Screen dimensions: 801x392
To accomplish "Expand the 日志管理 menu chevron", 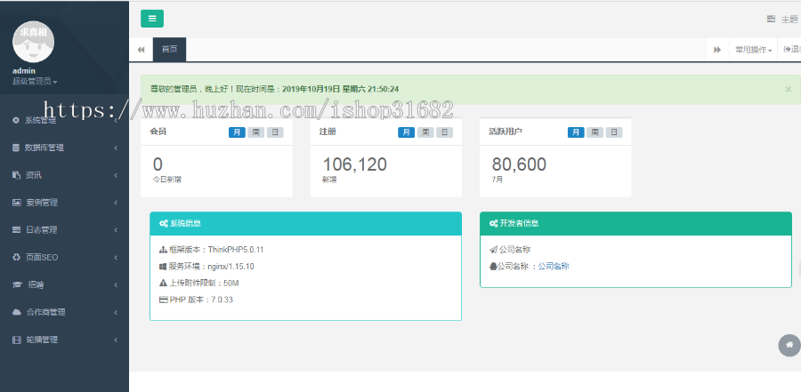I will [x=116, y=230].
